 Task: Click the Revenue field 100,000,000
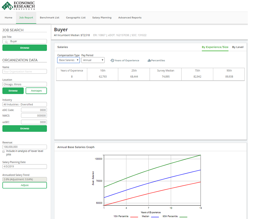[25, 147]
